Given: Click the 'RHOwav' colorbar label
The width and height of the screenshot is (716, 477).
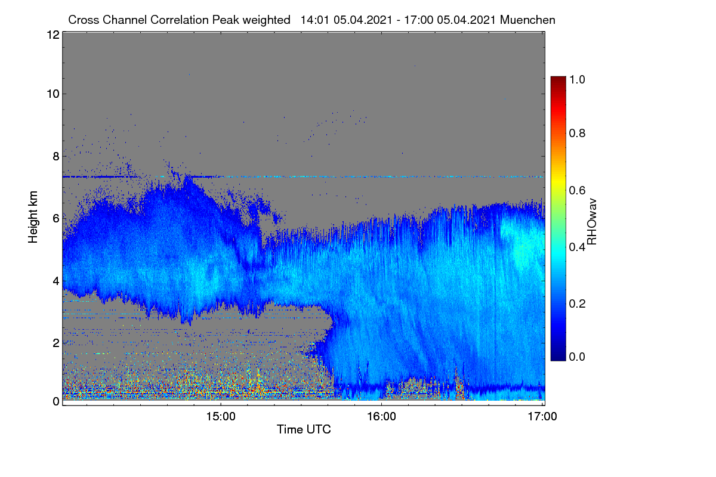Looking at the screenshot, I should (592, 222).
